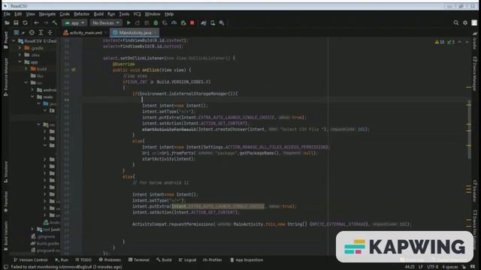Viewport: 481px width, 270px height.
Task: Close the activity_main.xml tab
Action: coord(106,32)
